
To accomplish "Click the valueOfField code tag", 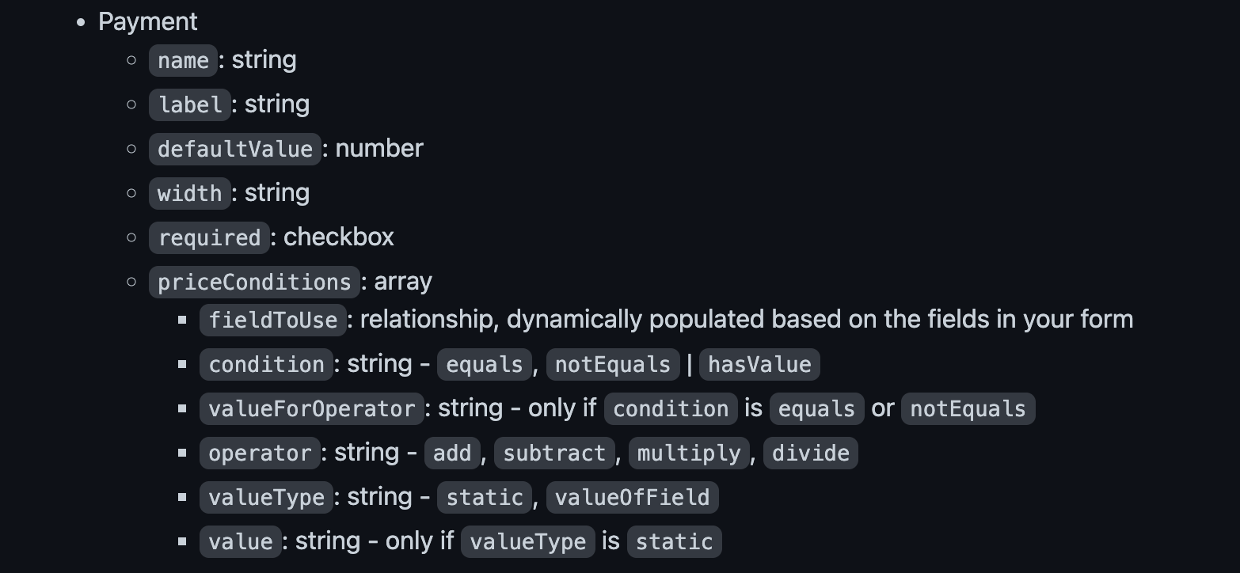I will point(632,498).
